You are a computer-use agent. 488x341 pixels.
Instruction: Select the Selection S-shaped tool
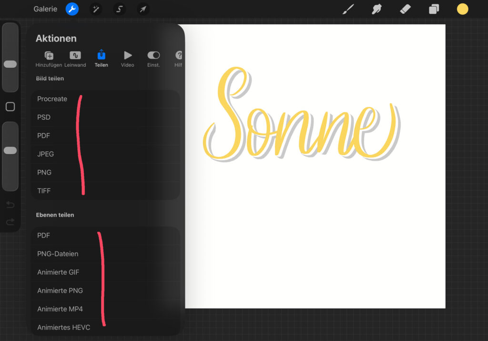[x=120, y=9]
